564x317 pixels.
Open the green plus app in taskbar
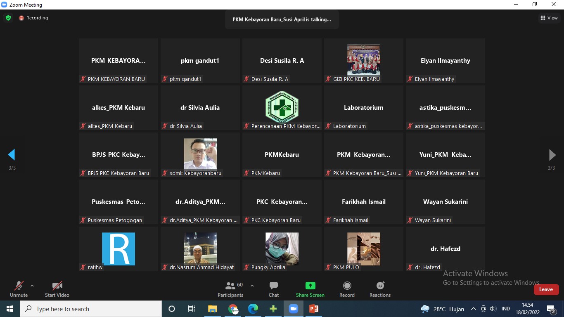[x=273, y=309]
